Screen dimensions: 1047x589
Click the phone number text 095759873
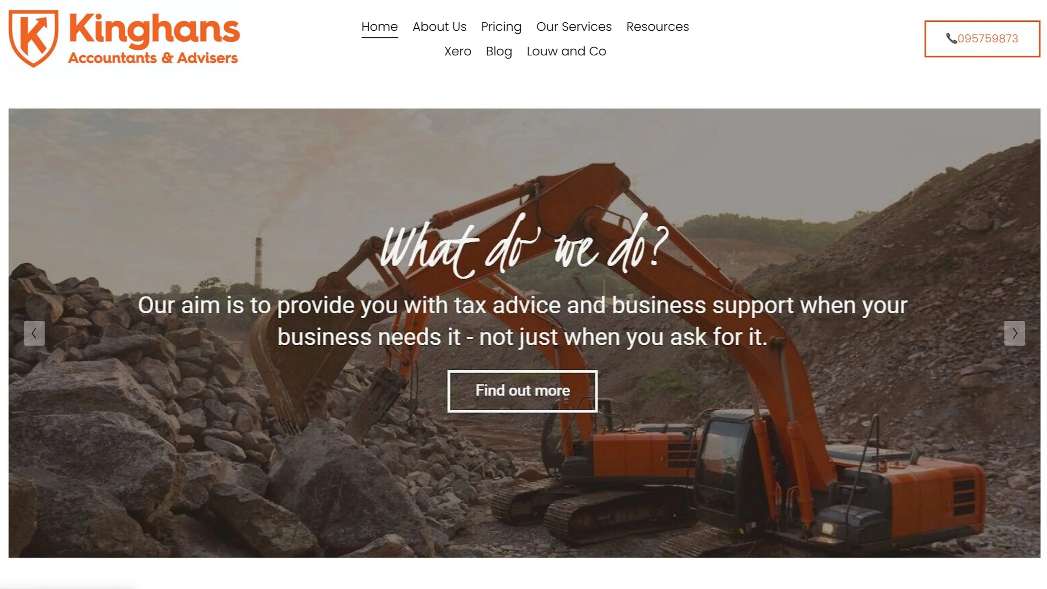[x=988, y=39]
